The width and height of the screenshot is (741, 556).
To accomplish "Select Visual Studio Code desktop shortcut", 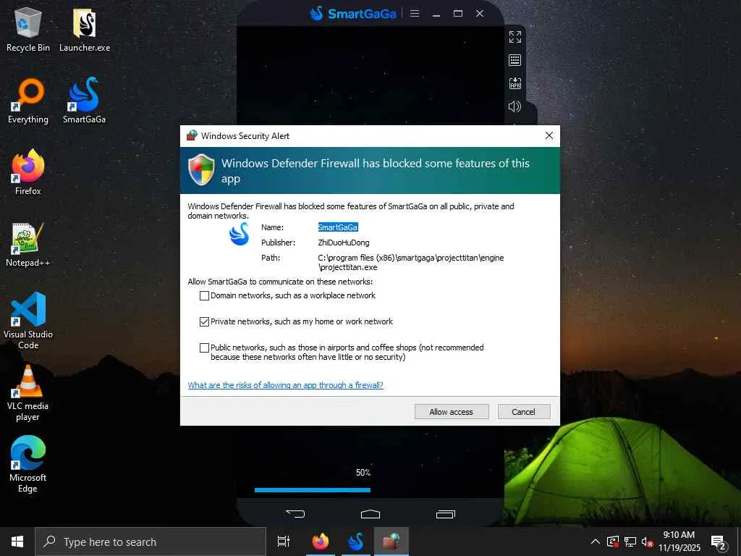I will 28,321.
